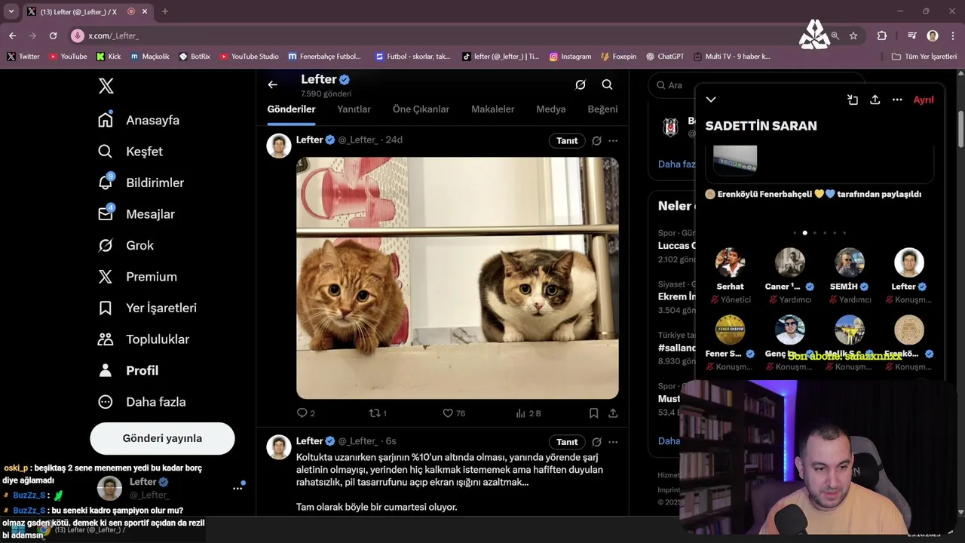Collapse the Space panel with chevron

[711, 100]
